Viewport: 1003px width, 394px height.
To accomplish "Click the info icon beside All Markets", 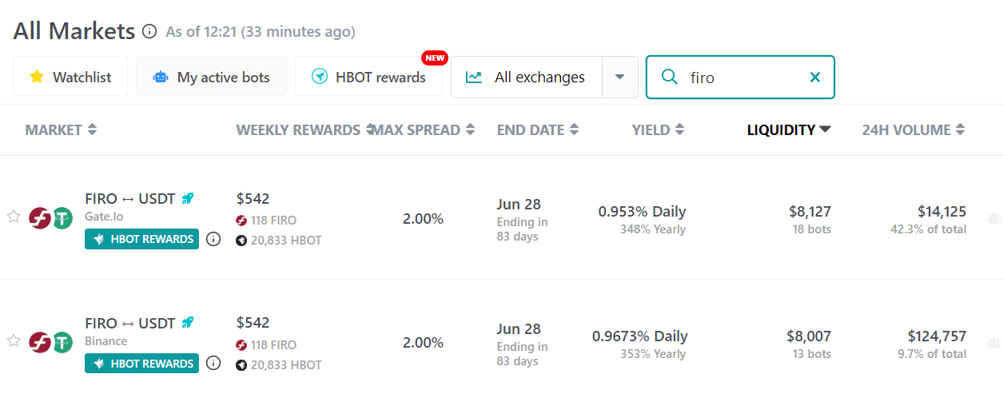I will (149, 32).
